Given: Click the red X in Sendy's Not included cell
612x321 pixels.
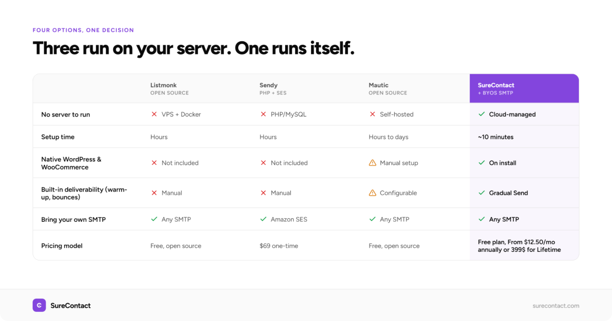Looking at the screenshot, I should (263, 163).
